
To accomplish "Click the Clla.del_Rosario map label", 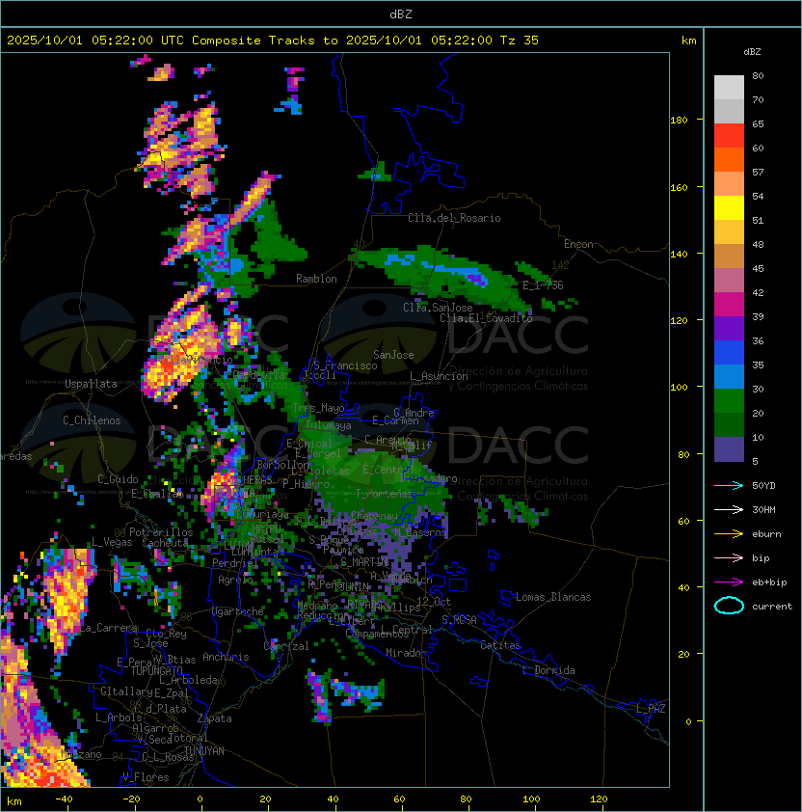I will click(x=454, y=218).
